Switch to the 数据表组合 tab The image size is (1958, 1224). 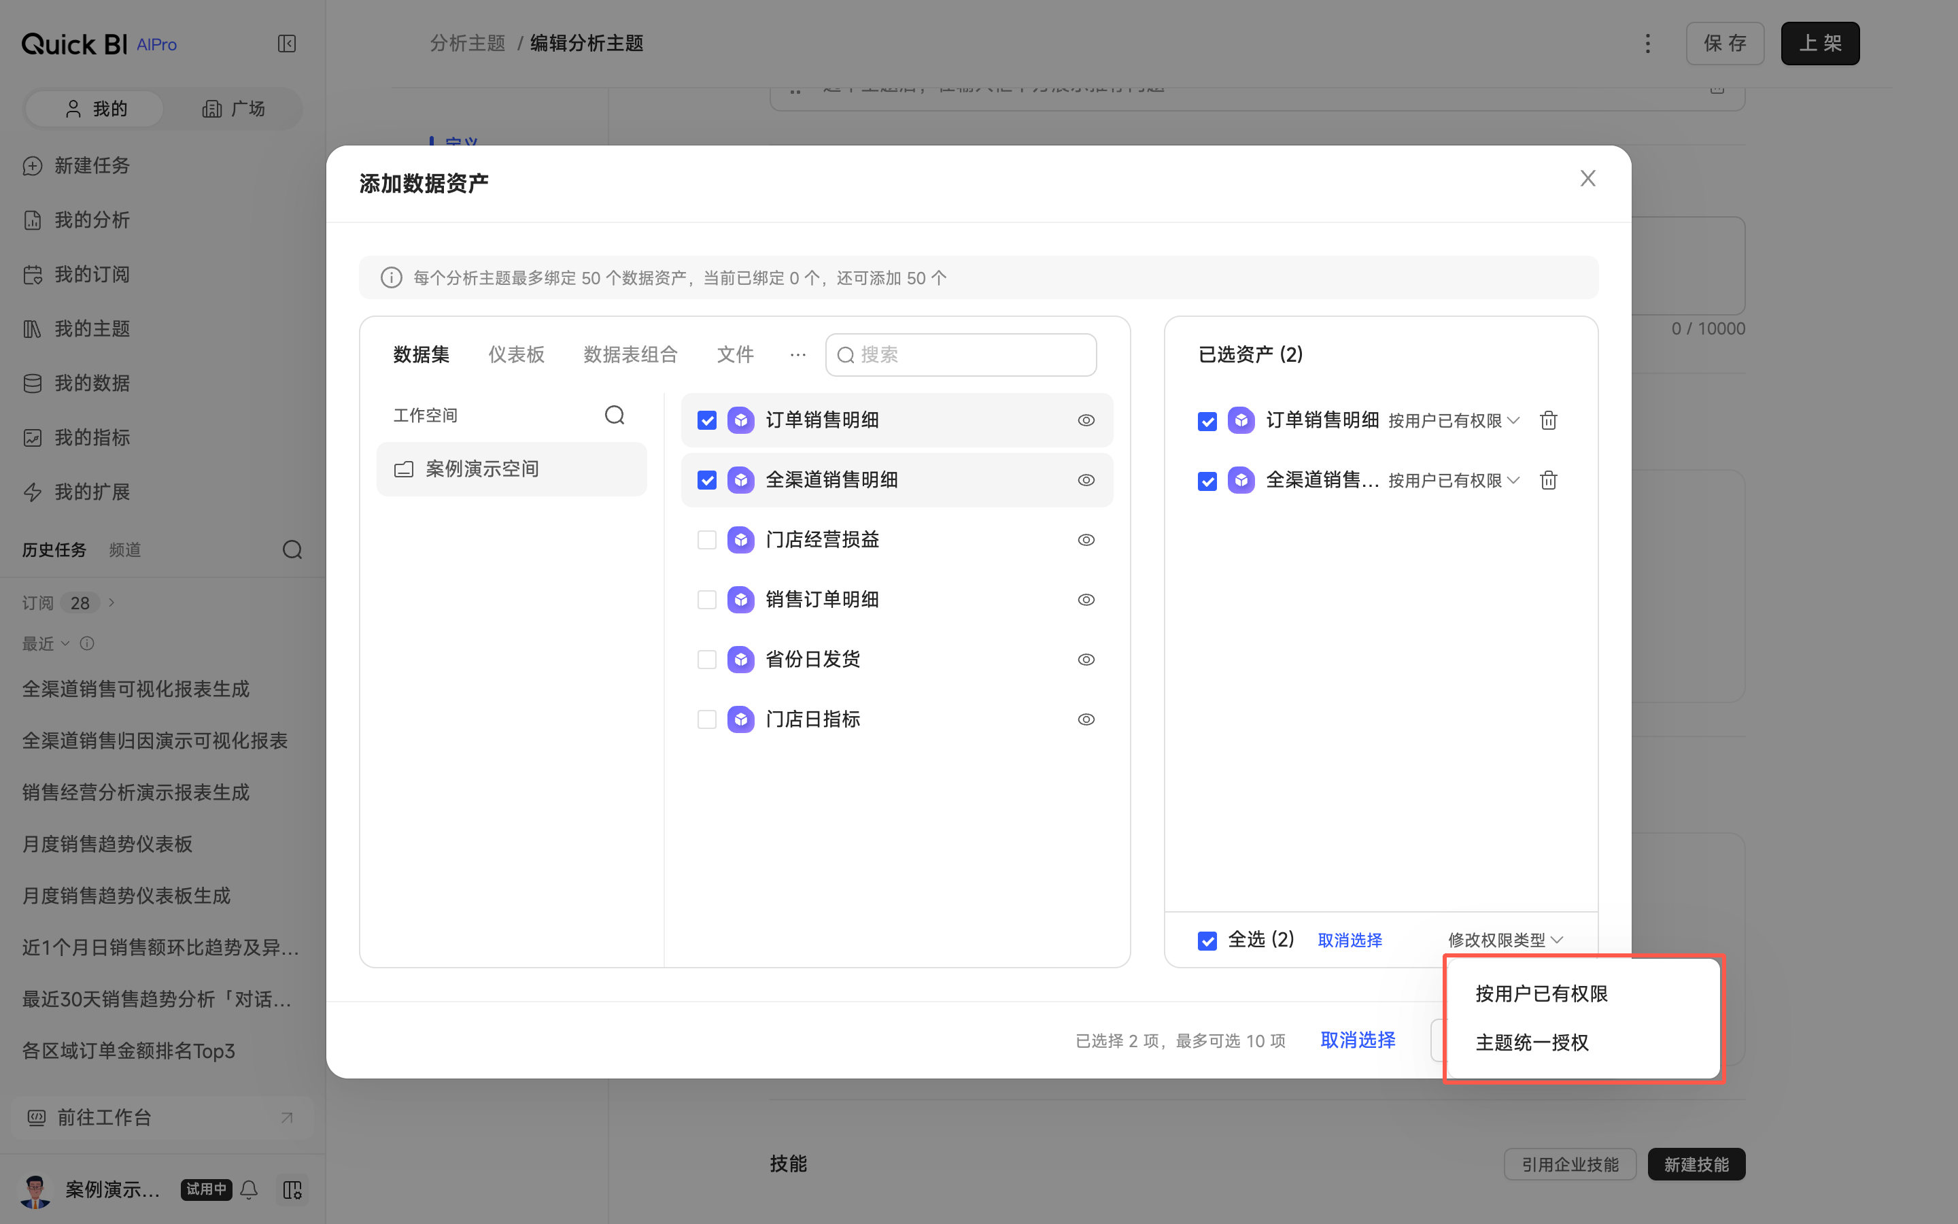[630, 354]
